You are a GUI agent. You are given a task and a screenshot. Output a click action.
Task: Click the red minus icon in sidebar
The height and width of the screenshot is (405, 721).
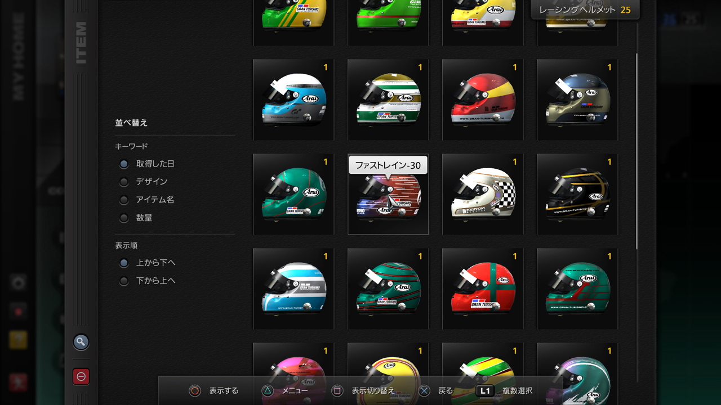[81, 376]
